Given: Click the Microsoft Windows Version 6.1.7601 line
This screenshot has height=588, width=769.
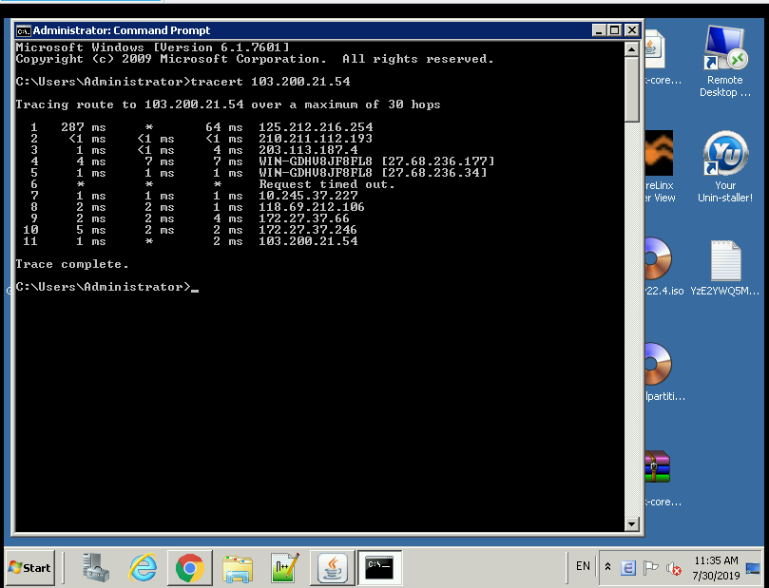Looking at the screenshot, I should (x=152, y=47).
